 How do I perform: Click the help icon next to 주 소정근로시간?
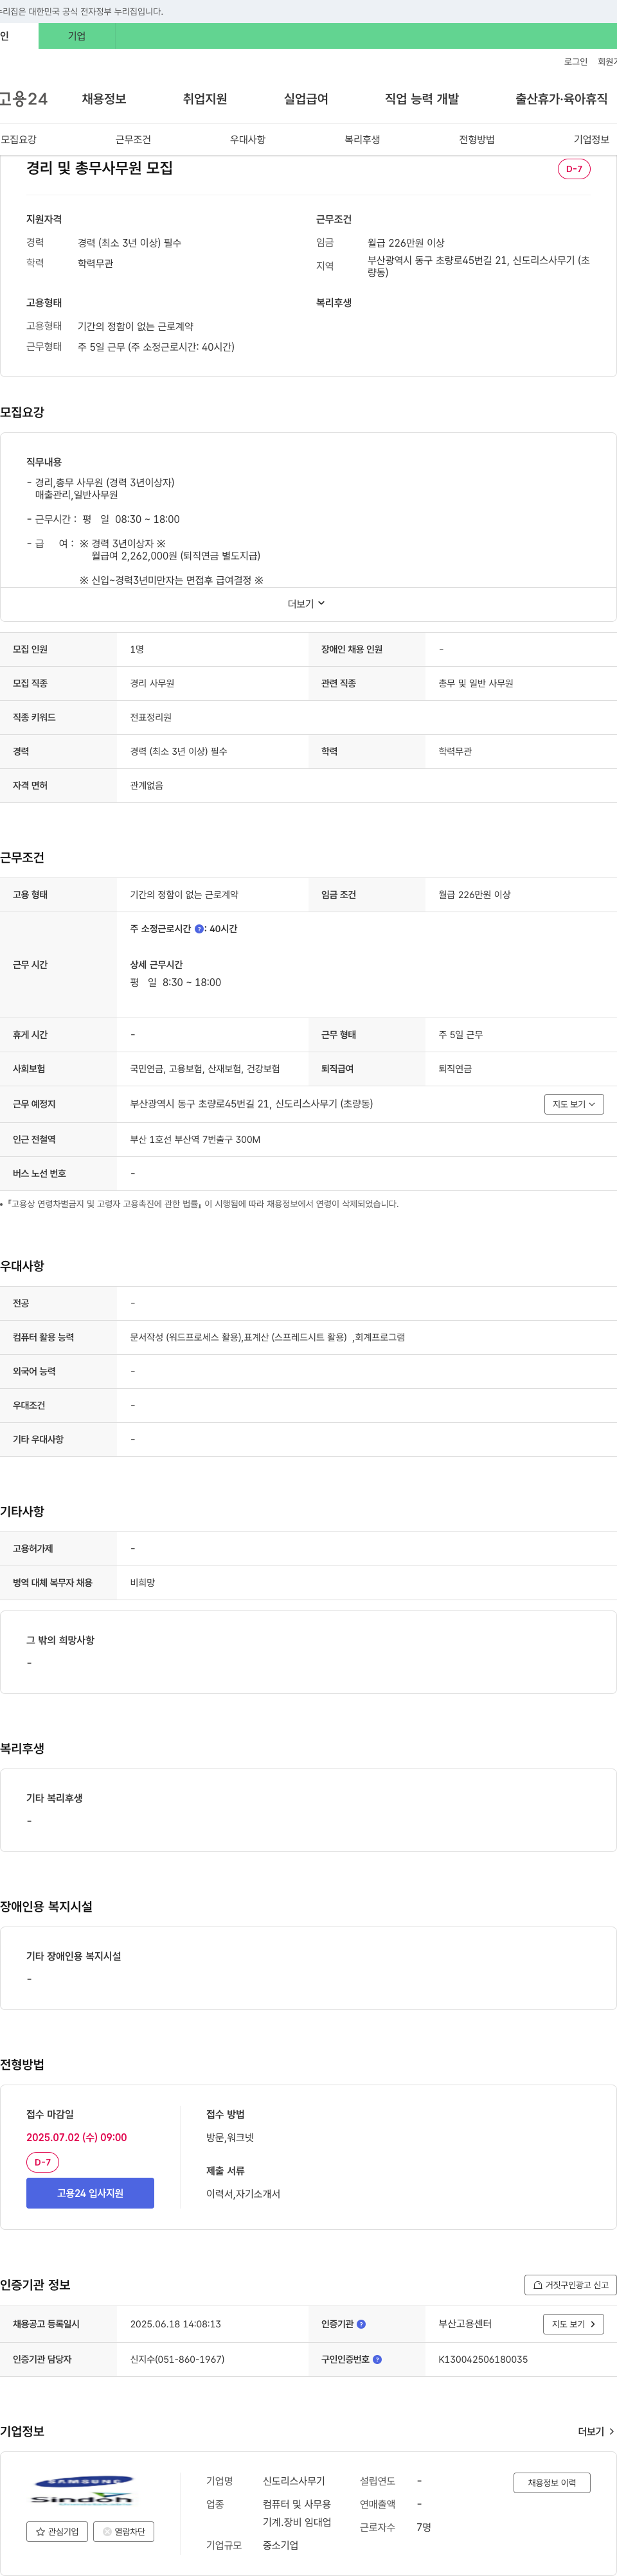[x=199, y=929]
